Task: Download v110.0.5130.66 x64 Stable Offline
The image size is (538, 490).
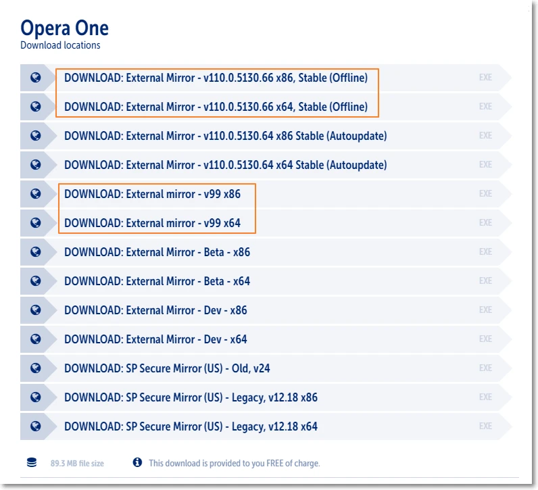Action: coord(216,107)
